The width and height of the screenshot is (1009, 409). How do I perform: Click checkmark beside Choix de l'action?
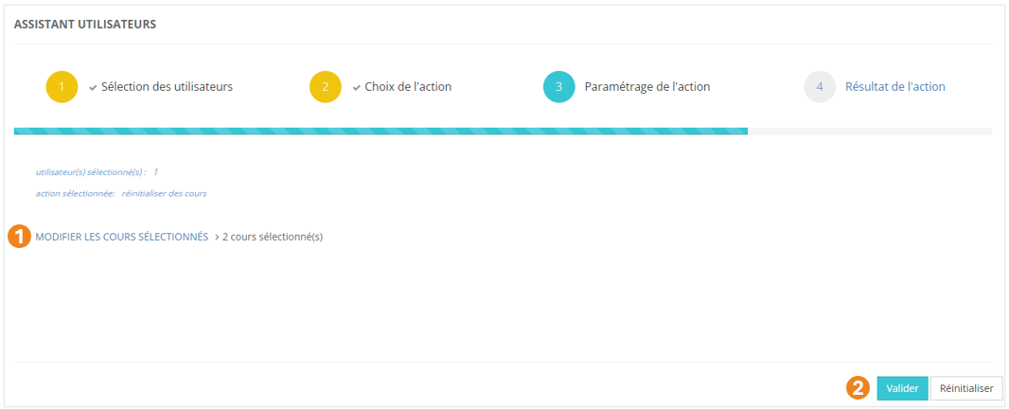coord(357,87)
